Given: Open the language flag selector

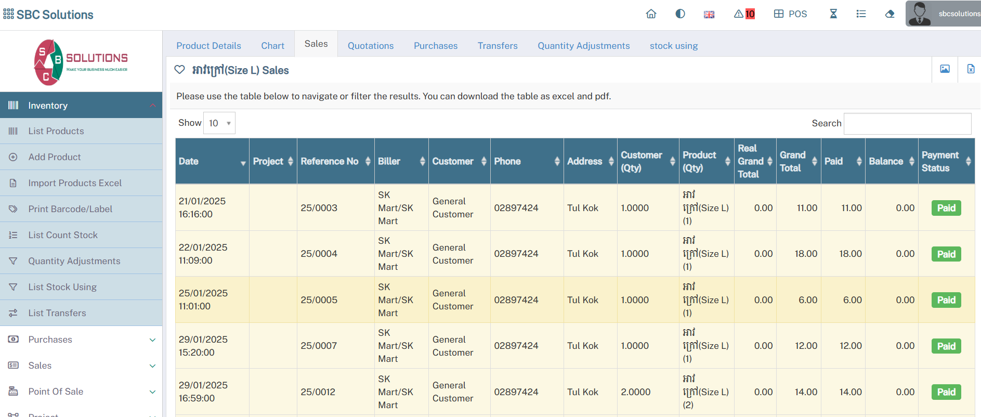Looking at the screenshot, I should tap(709, 15).
